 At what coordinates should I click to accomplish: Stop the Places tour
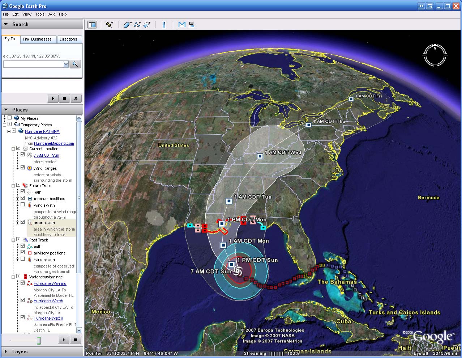[x=76, y=340]
